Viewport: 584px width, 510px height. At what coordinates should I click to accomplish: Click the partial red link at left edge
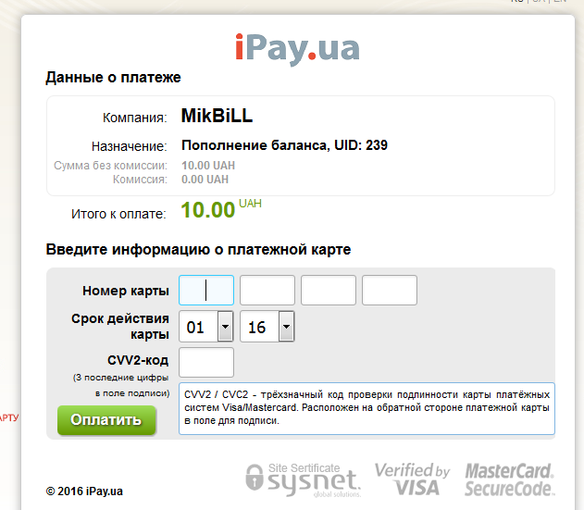9,417
